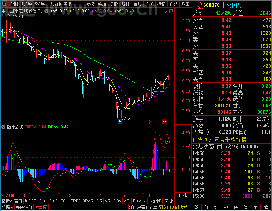Click the red S marker on the chart
272x211 pixels.
click(x=149, y=122)
